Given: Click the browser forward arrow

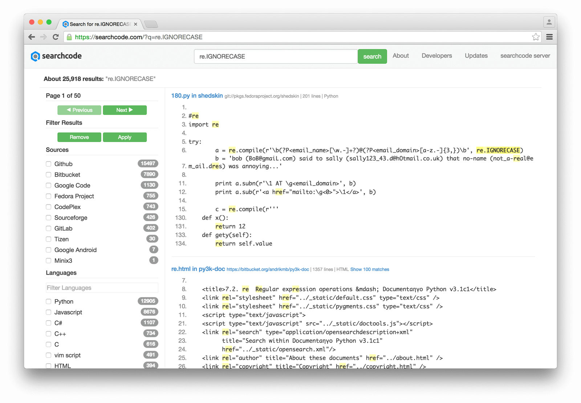Looking at the screenshot, I should [44, 37].
